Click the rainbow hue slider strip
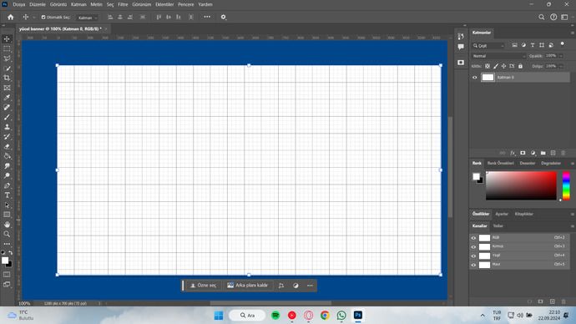 566,185
